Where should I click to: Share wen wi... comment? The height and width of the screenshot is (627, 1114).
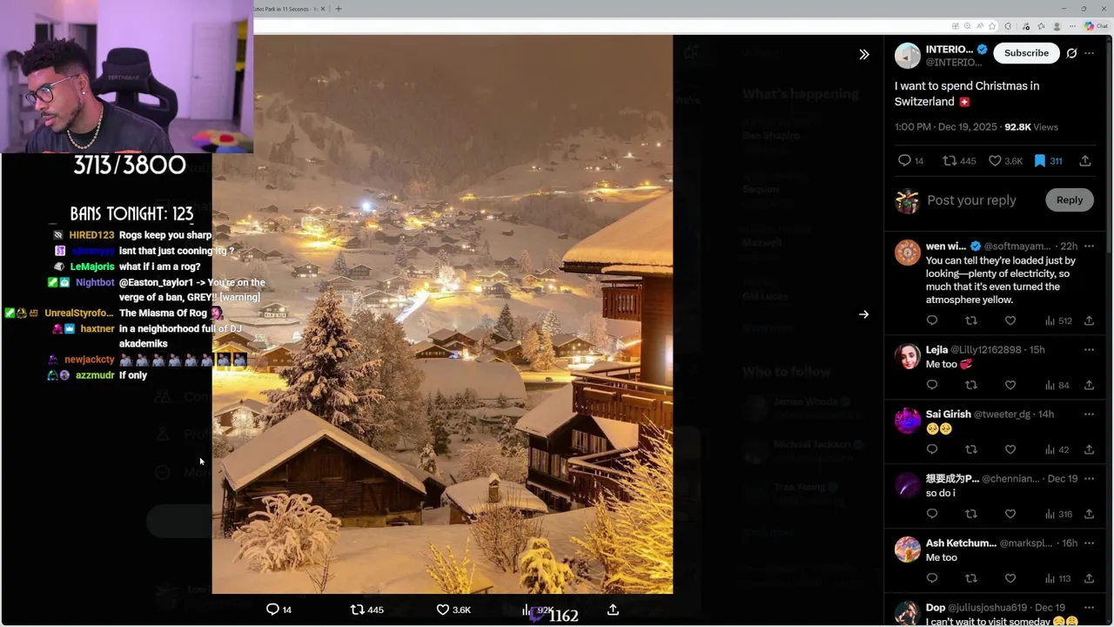click(x=1089, y=320)
